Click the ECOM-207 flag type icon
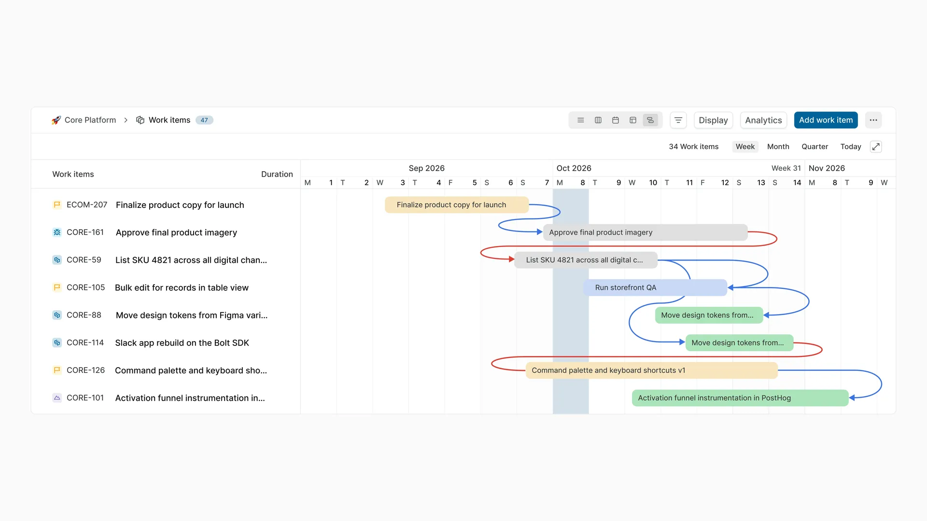The width and height of the screenshot is (927, 521). (x=57, y=205)
